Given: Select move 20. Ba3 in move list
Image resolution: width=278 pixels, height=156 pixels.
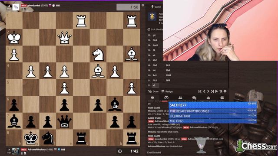Looking at the screenshot, I should tap(155, 75).
